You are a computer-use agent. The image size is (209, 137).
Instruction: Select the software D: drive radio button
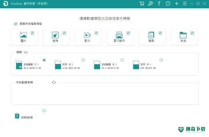coord(83,60)
